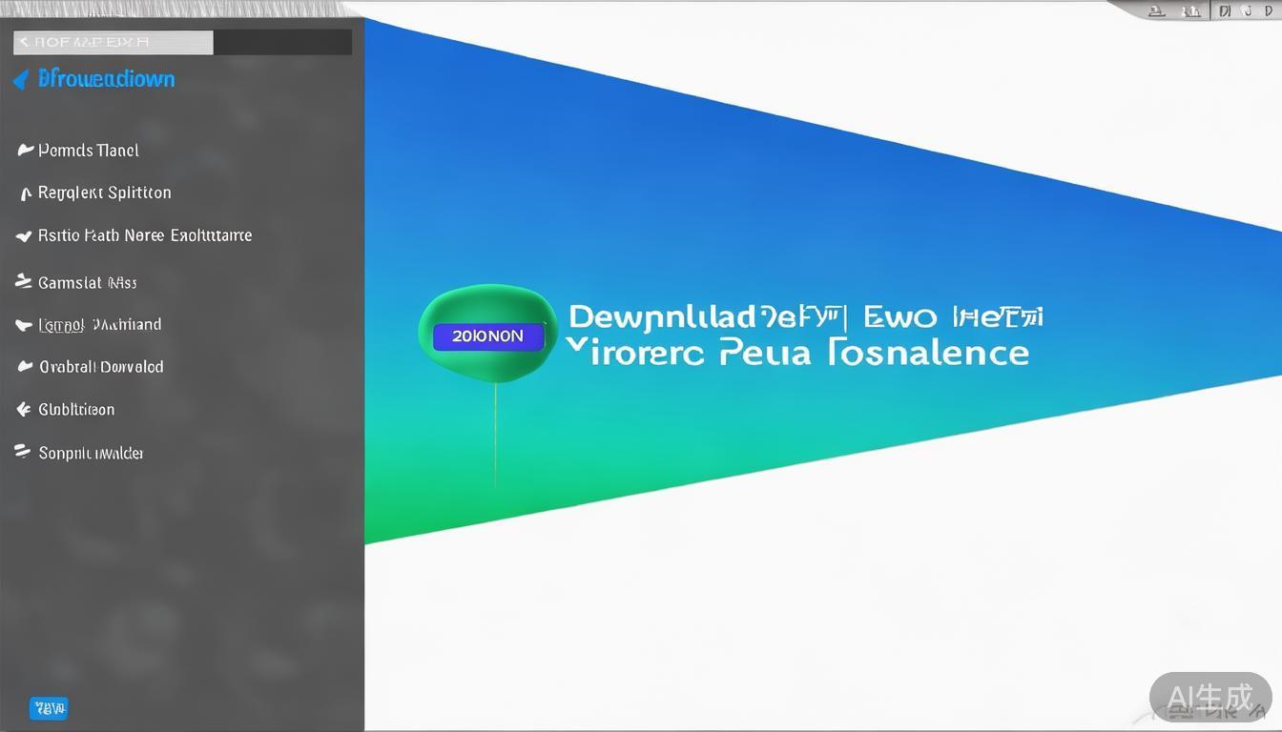Select the "Gamslat Nlss" sidebar entry
Screen dimensions: 1282x732
87,283
